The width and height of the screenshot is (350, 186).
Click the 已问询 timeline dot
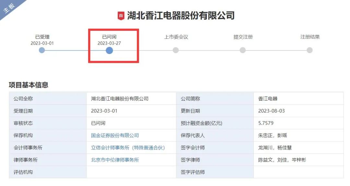109,50
